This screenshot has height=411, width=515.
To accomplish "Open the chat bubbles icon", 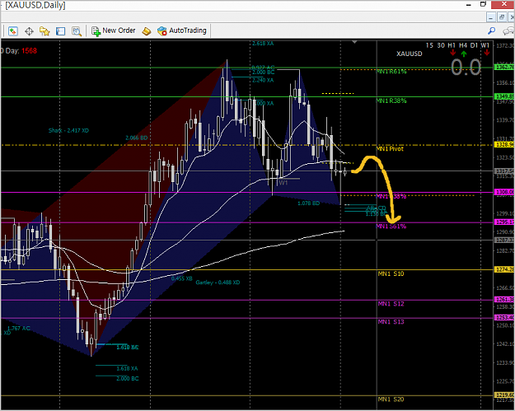I will pyautogui.click(x=508, y=31).
